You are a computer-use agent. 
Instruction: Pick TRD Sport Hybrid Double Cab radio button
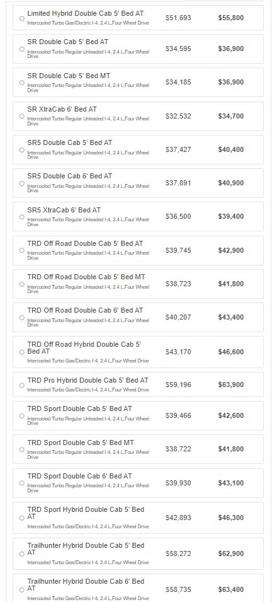click(22, 518)
